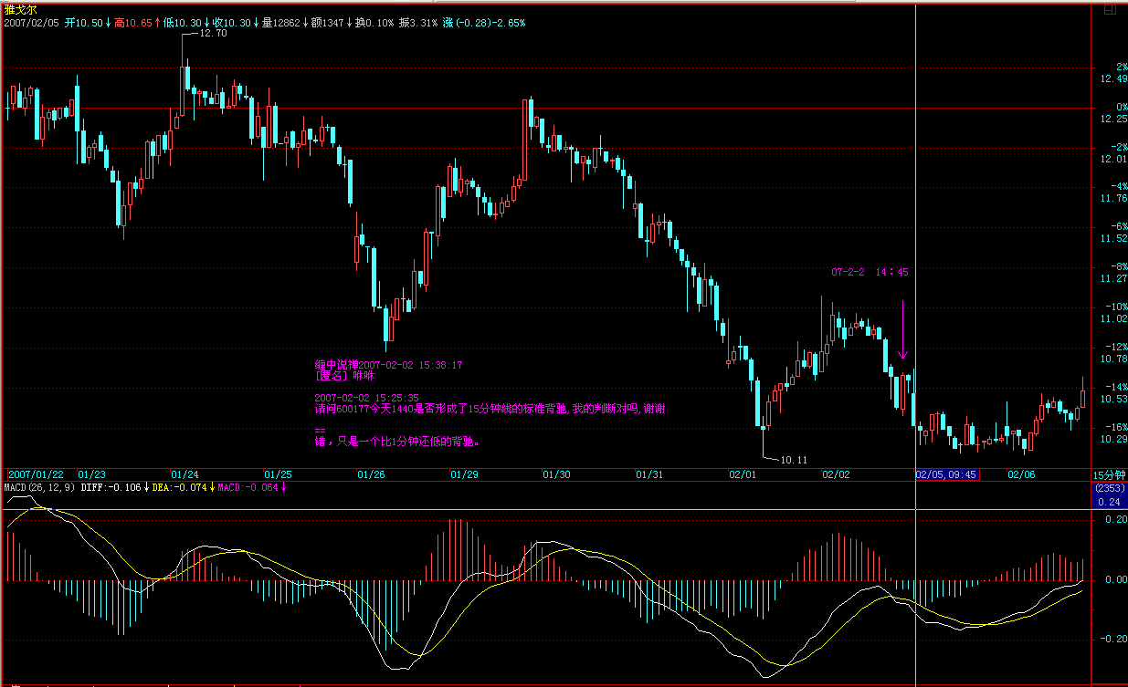The width and height of the screenshot is (1128, 687).
Task: Click the 0% baseline label on price axis
Action: [1113, 108]
